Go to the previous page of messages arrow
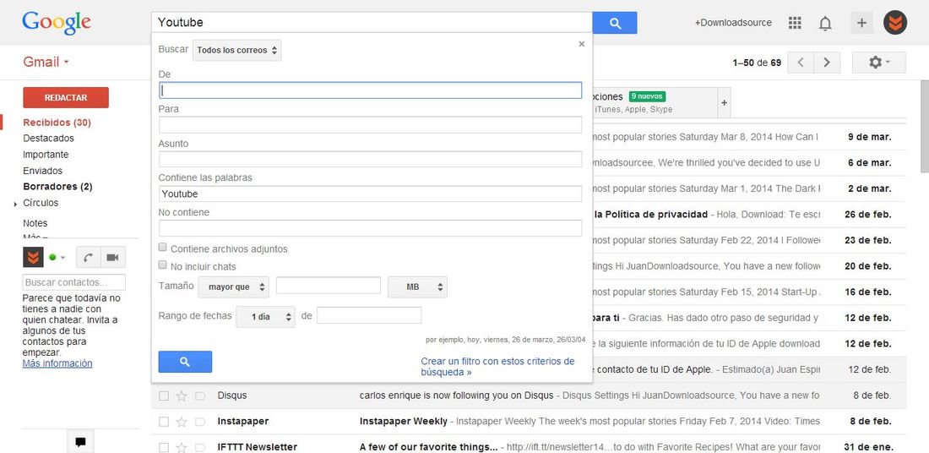This screenshot has height=453, width=929. (x=801, y=63)
